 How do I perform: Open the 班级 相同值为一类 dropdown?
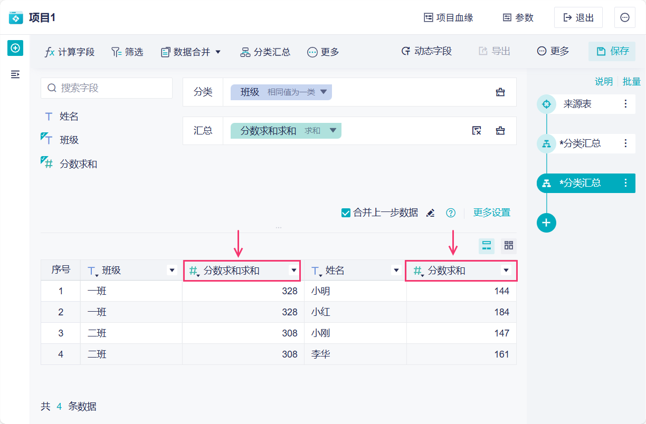click(x=324, y=92)
